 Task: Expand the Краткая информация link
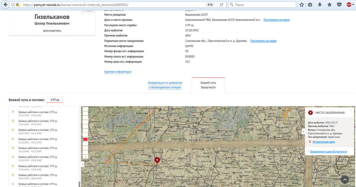(118, 72)
